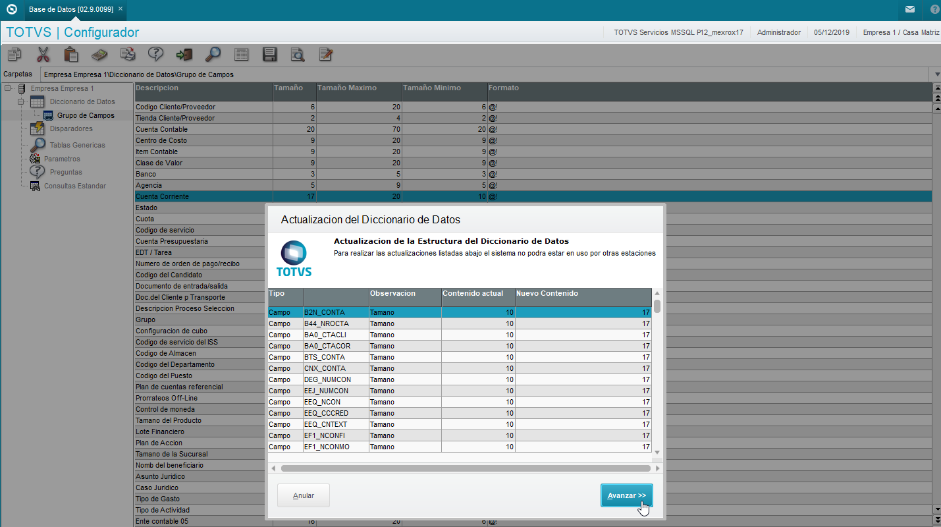Select the Cuenta Corriente highlighted row
This screenshot has height=527, width=941.
pos(533,196)
